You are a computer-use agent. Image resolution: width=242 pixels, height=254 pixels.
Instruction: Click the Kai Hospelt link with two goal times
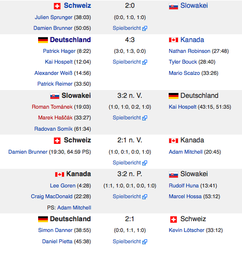[x=182, y=107]
